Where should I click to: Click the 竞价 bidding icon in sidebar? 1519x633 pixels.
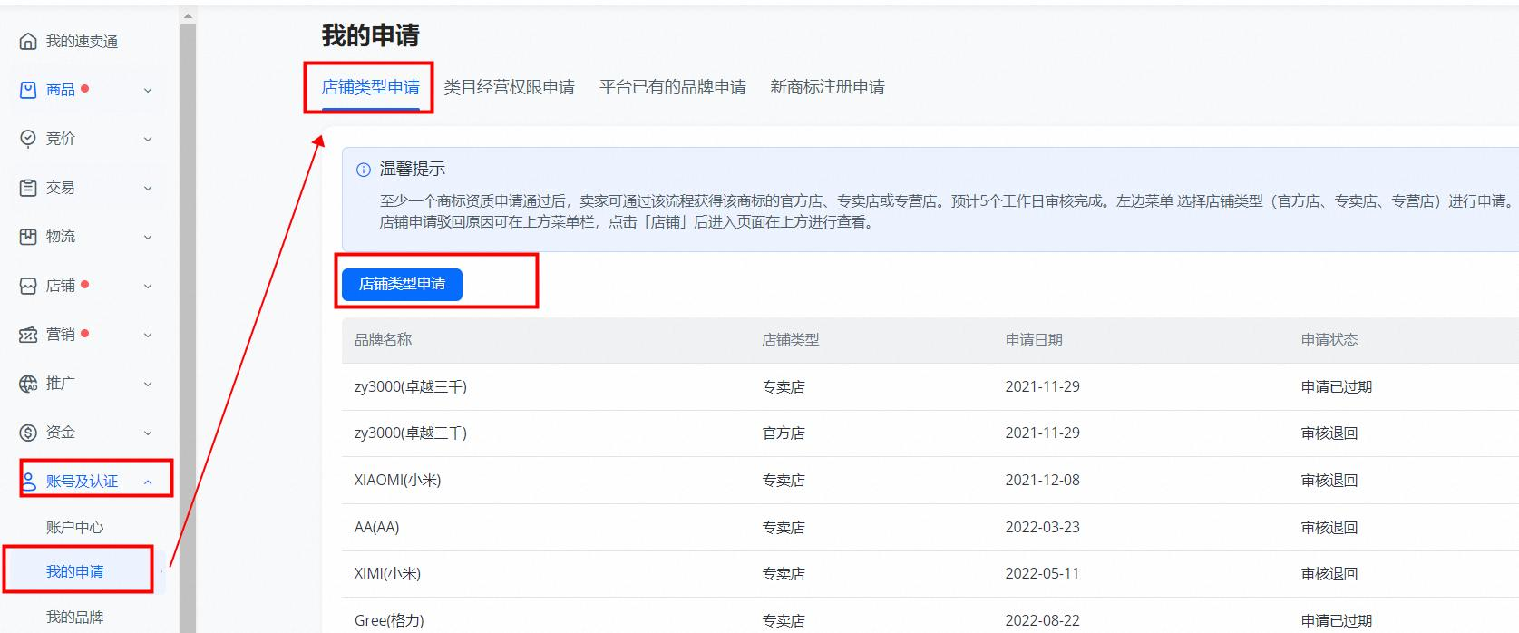click(28, 139)
